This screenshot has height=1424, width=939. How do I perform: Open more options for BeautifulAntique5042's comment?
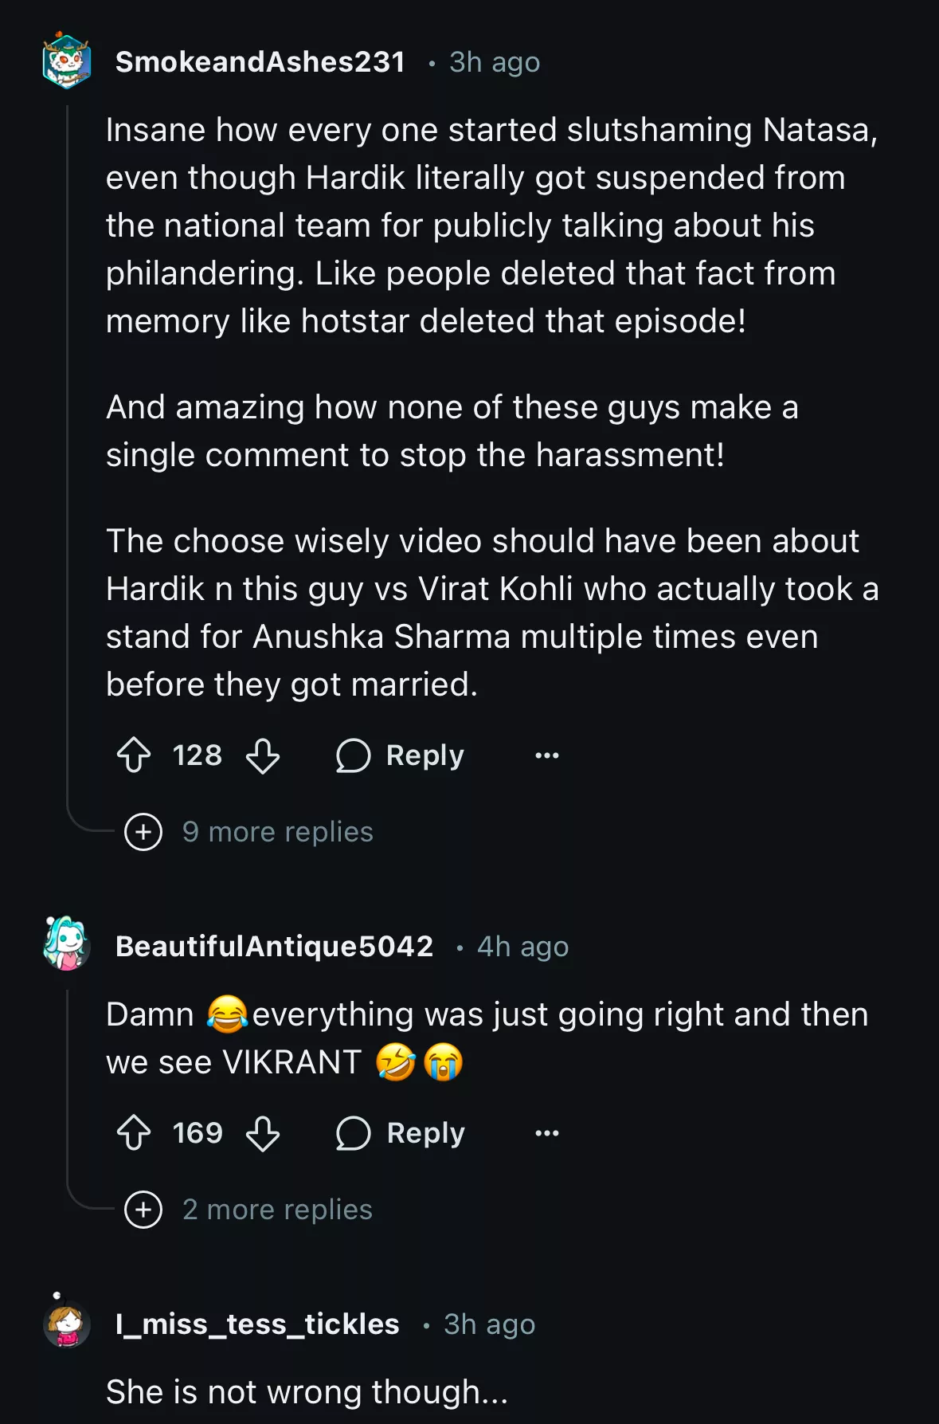coord(547,1133)
